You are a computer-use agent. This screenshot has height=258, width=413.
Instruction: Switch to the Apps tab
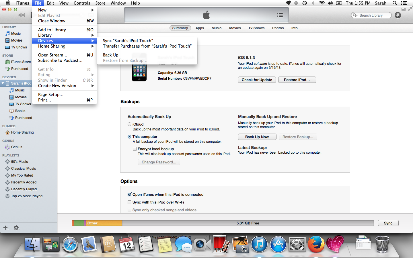click(200, 28)
